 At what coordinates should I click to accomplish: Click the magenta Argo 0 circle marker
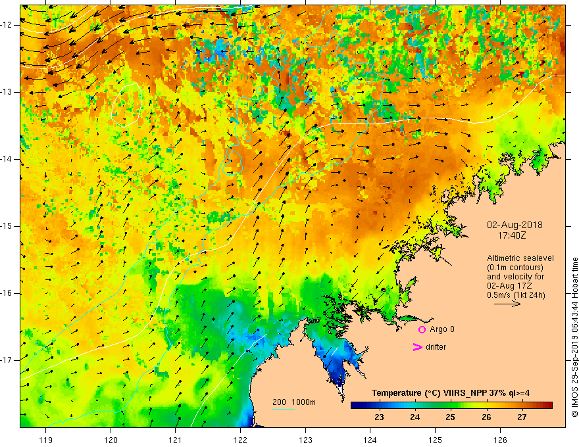(422, 330)
